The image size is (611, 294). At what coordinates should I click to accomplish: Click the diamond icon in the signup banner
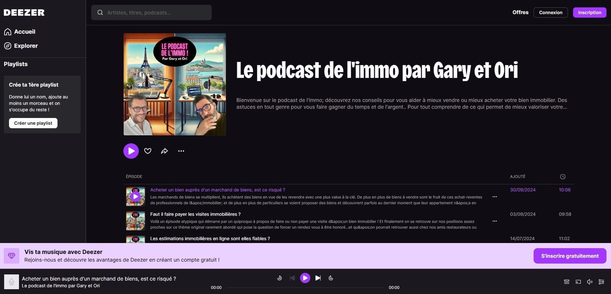click(12, 256)
